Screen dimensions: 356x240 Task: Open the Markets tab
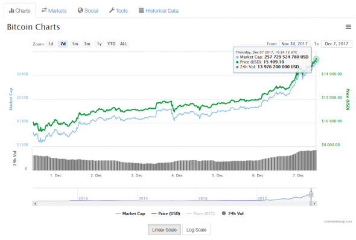point(54,11)
